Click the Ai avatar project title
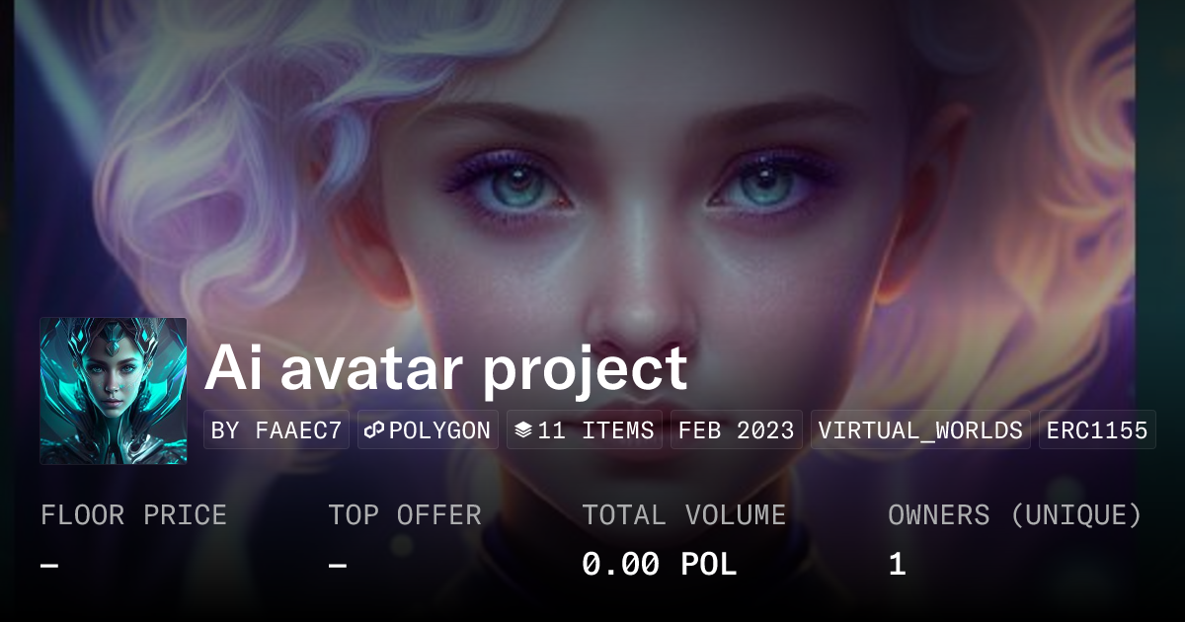1185x622 pixels. click(446, 369)
